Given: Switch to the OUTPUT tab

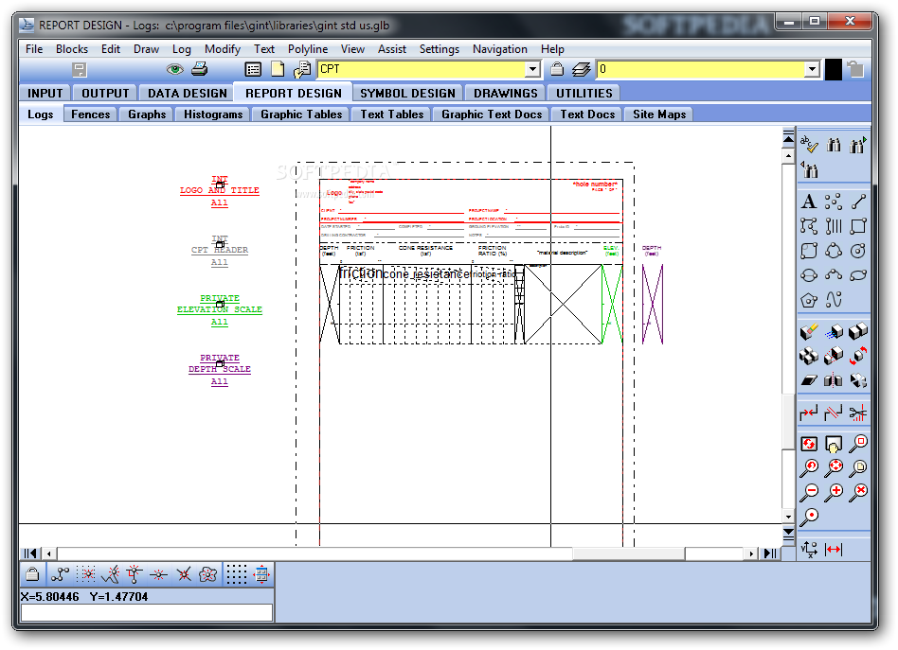Looking at the screenshot, I should 105,94.
